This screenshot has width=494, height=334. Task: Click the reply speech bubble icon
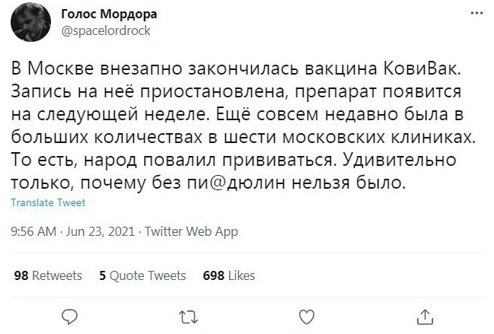point(69,315)
